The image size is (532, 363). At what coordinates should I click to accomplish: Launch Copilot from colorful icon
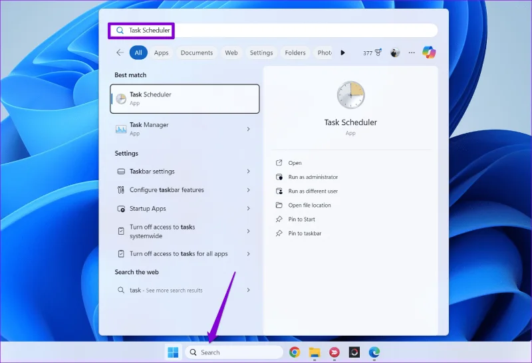[x=429, y=53]
